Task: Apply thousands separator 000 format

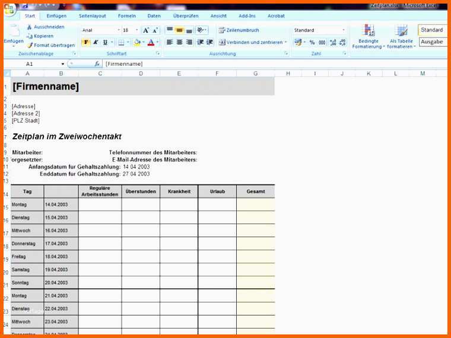Action: pyautogui.click(x=322, y=43)
